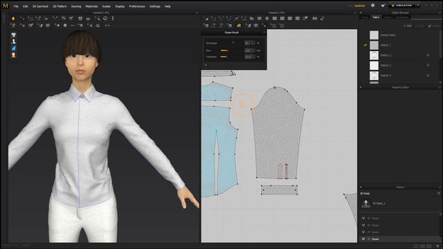Open the 3D Garment menu
The image size is (443, 249).
coord(40,6)
